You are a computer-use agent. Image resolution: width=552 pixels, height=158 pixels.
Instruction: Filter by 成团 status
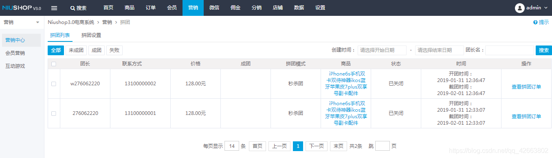click(x=97, y=50)
